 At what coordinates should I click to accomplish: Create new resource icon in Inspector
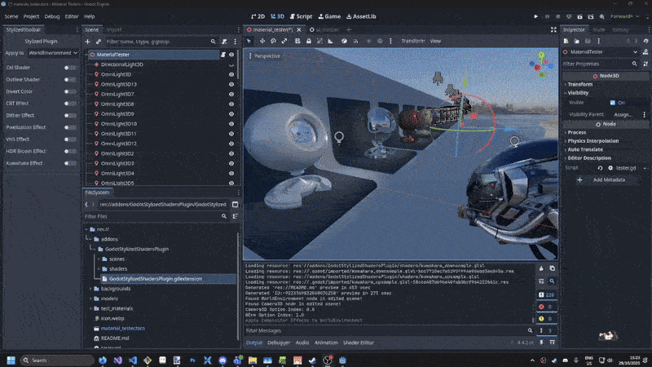tap(566, 42)
